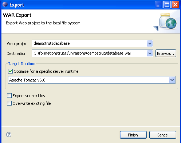Click the WAR Export heading
181x143 pixels.
point(17,15)
